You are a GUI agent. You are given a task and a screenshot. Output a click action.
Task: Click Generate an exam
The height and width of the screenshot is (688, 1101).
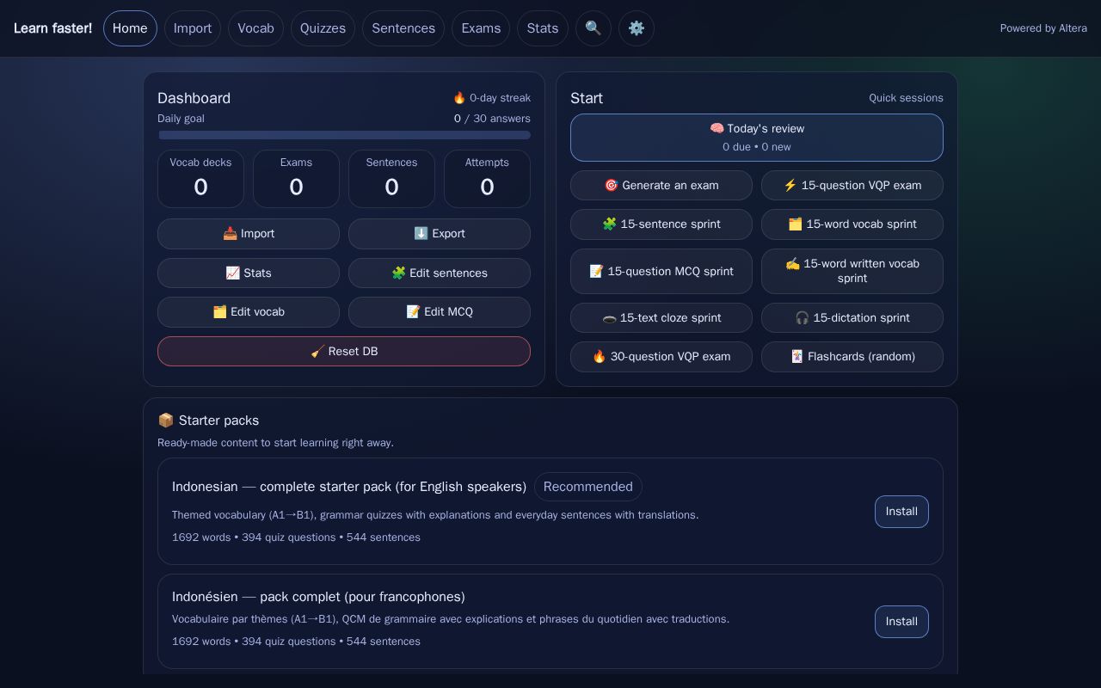click(661, 186)
